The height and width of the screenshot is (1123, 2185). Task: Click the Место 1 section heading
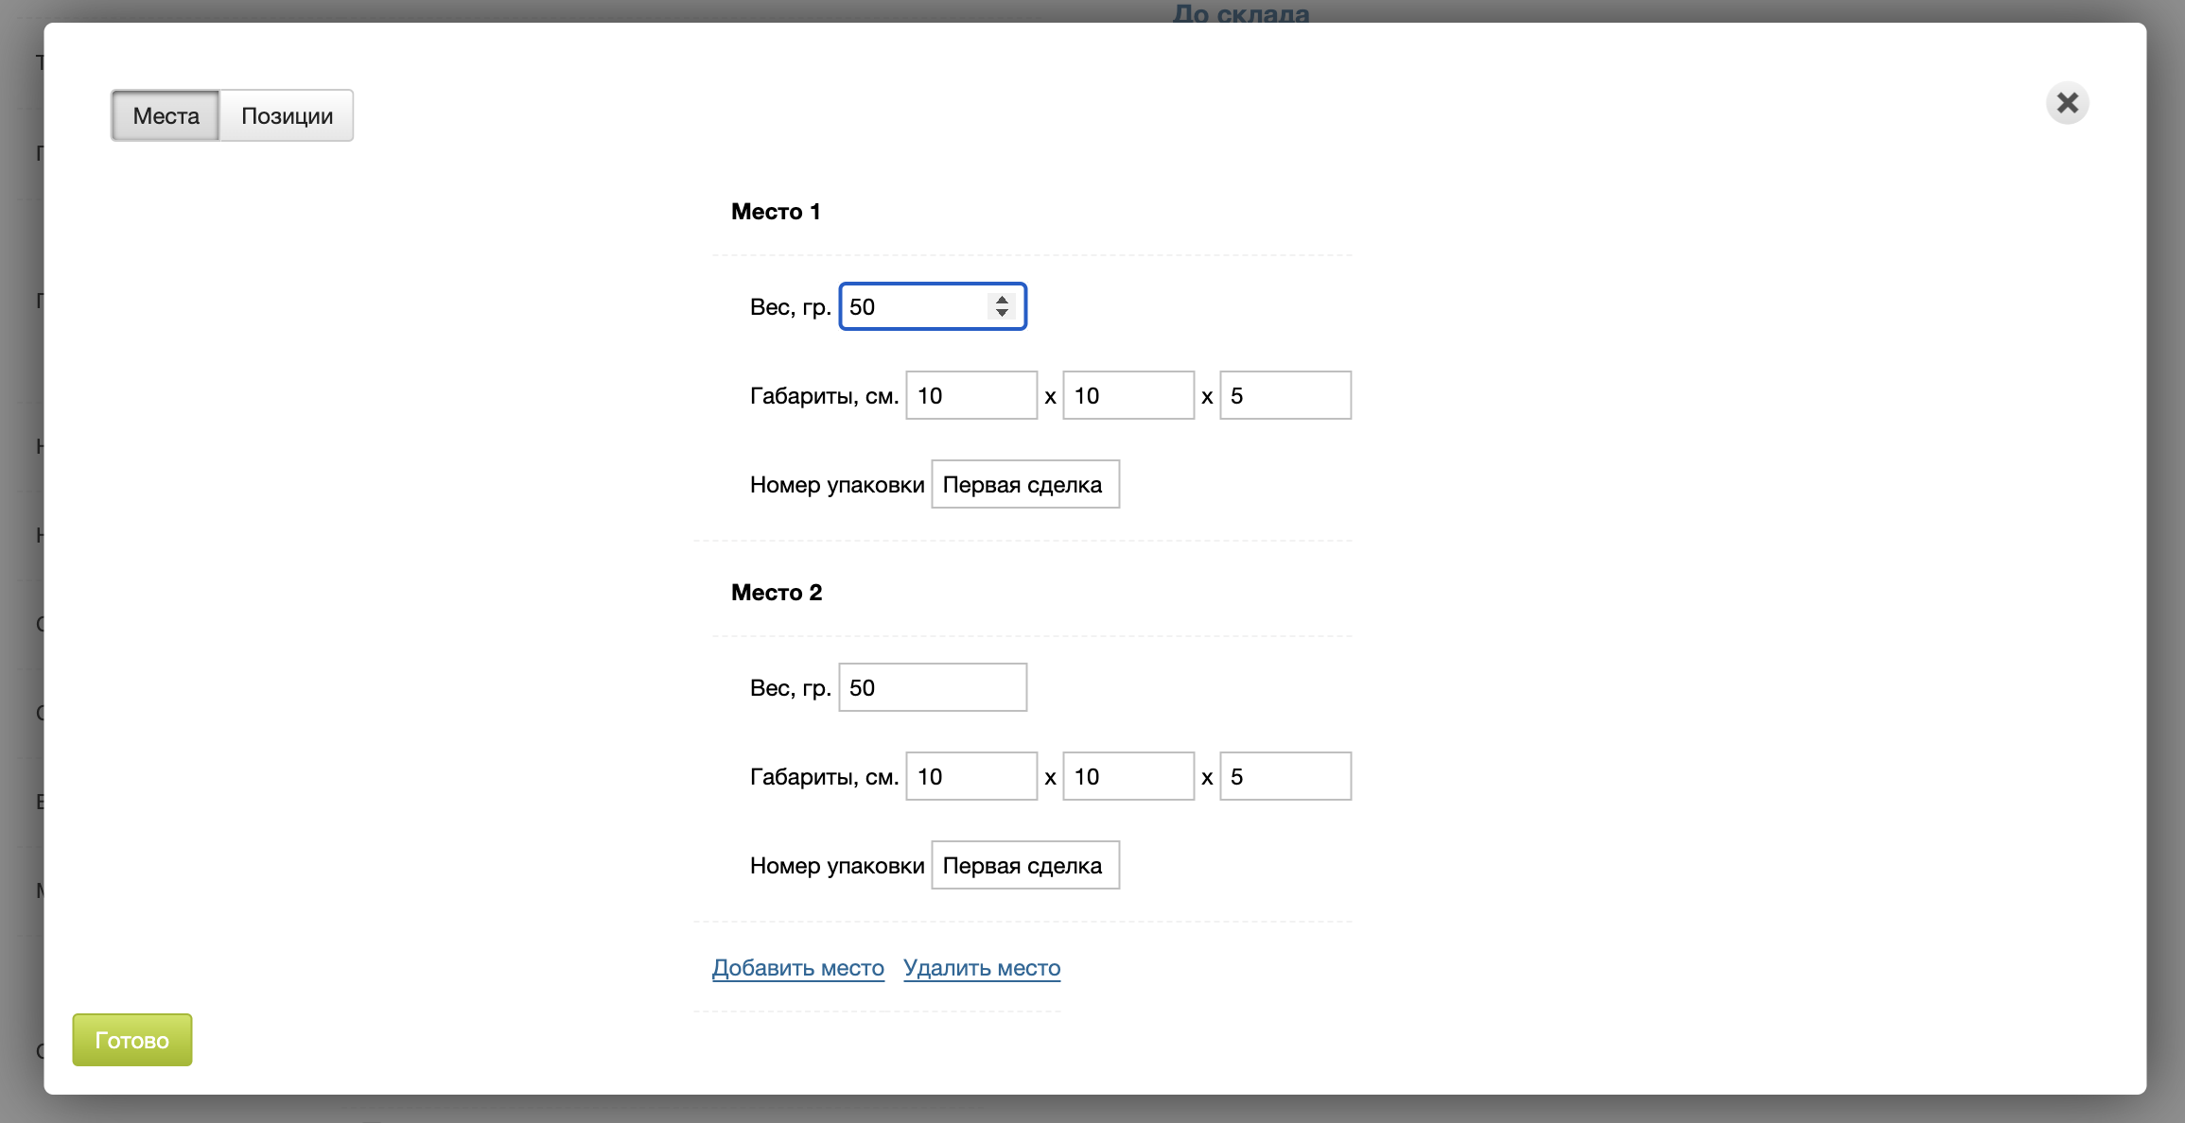coord(775,212)
